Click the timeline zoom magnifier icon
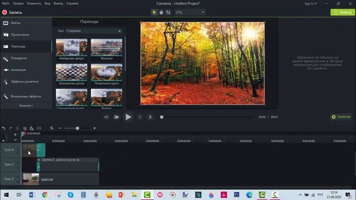Image resolution: width=356 pixels, height=200 pixels. [x=52, y=128]
